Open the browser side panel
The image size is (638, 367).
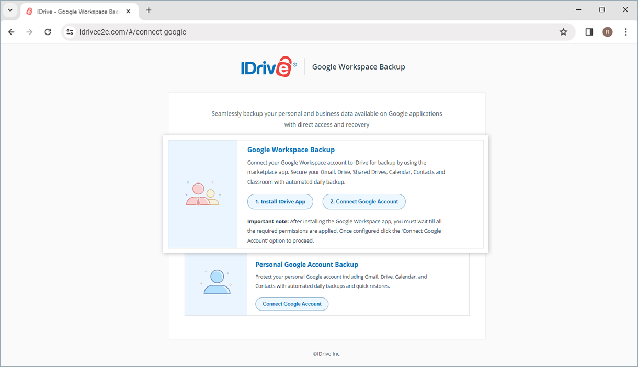589,32
